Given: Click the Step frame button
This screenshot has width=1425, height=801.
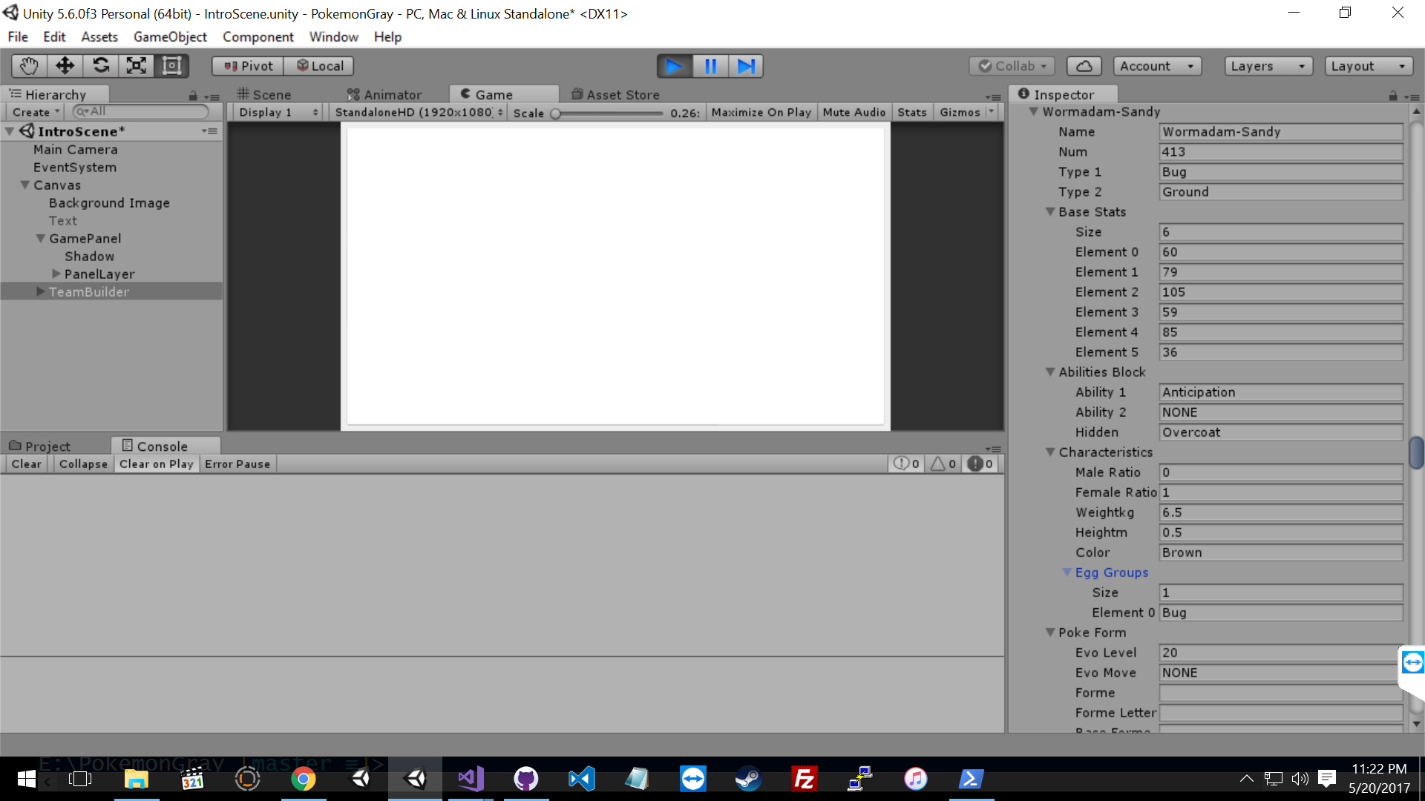Looking at the screenshot, I should tap(745, 66).
